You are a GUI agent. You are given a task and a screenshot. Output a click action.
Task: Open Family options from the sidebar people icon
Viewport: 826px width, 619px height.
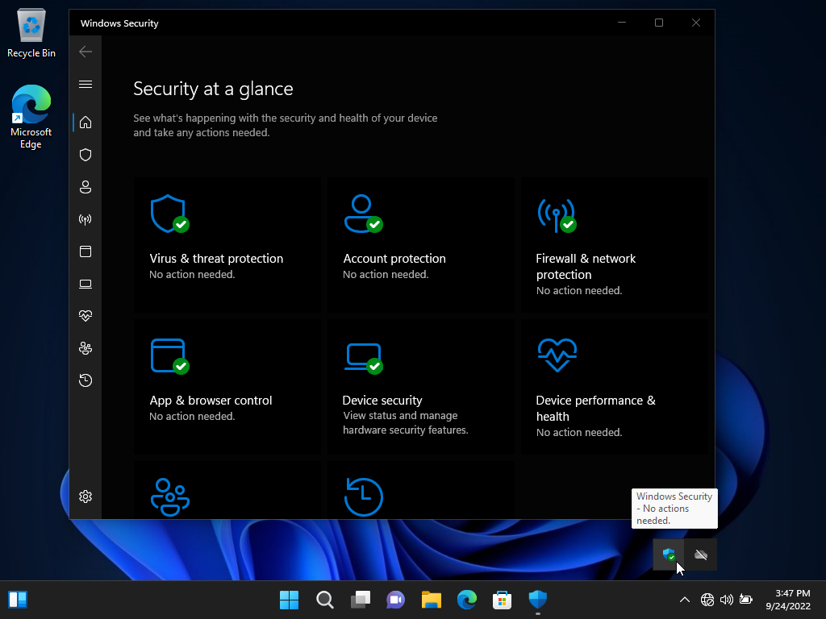tap(86, 348)
